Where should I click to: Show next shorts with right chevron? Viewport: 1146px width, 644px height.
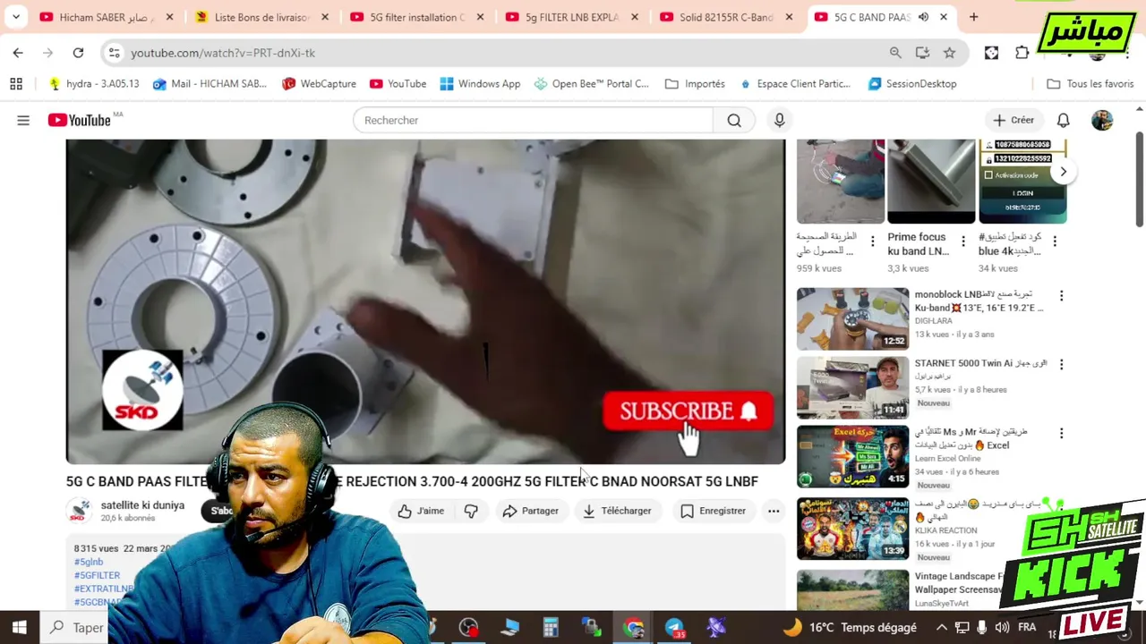click(x=1063, y=172)
